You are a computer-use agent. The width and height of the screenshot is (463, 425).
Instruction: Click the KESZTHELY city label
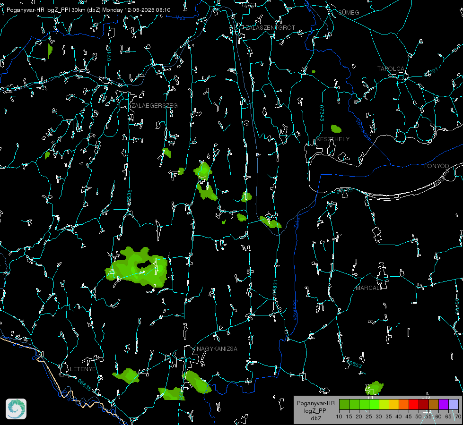(333, 139)
